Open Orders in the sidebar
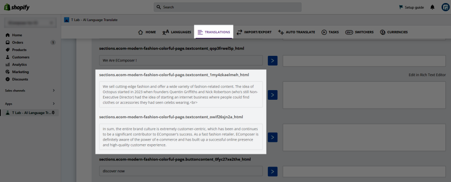Viewport: 451px width, 182px height. (18, 43)
